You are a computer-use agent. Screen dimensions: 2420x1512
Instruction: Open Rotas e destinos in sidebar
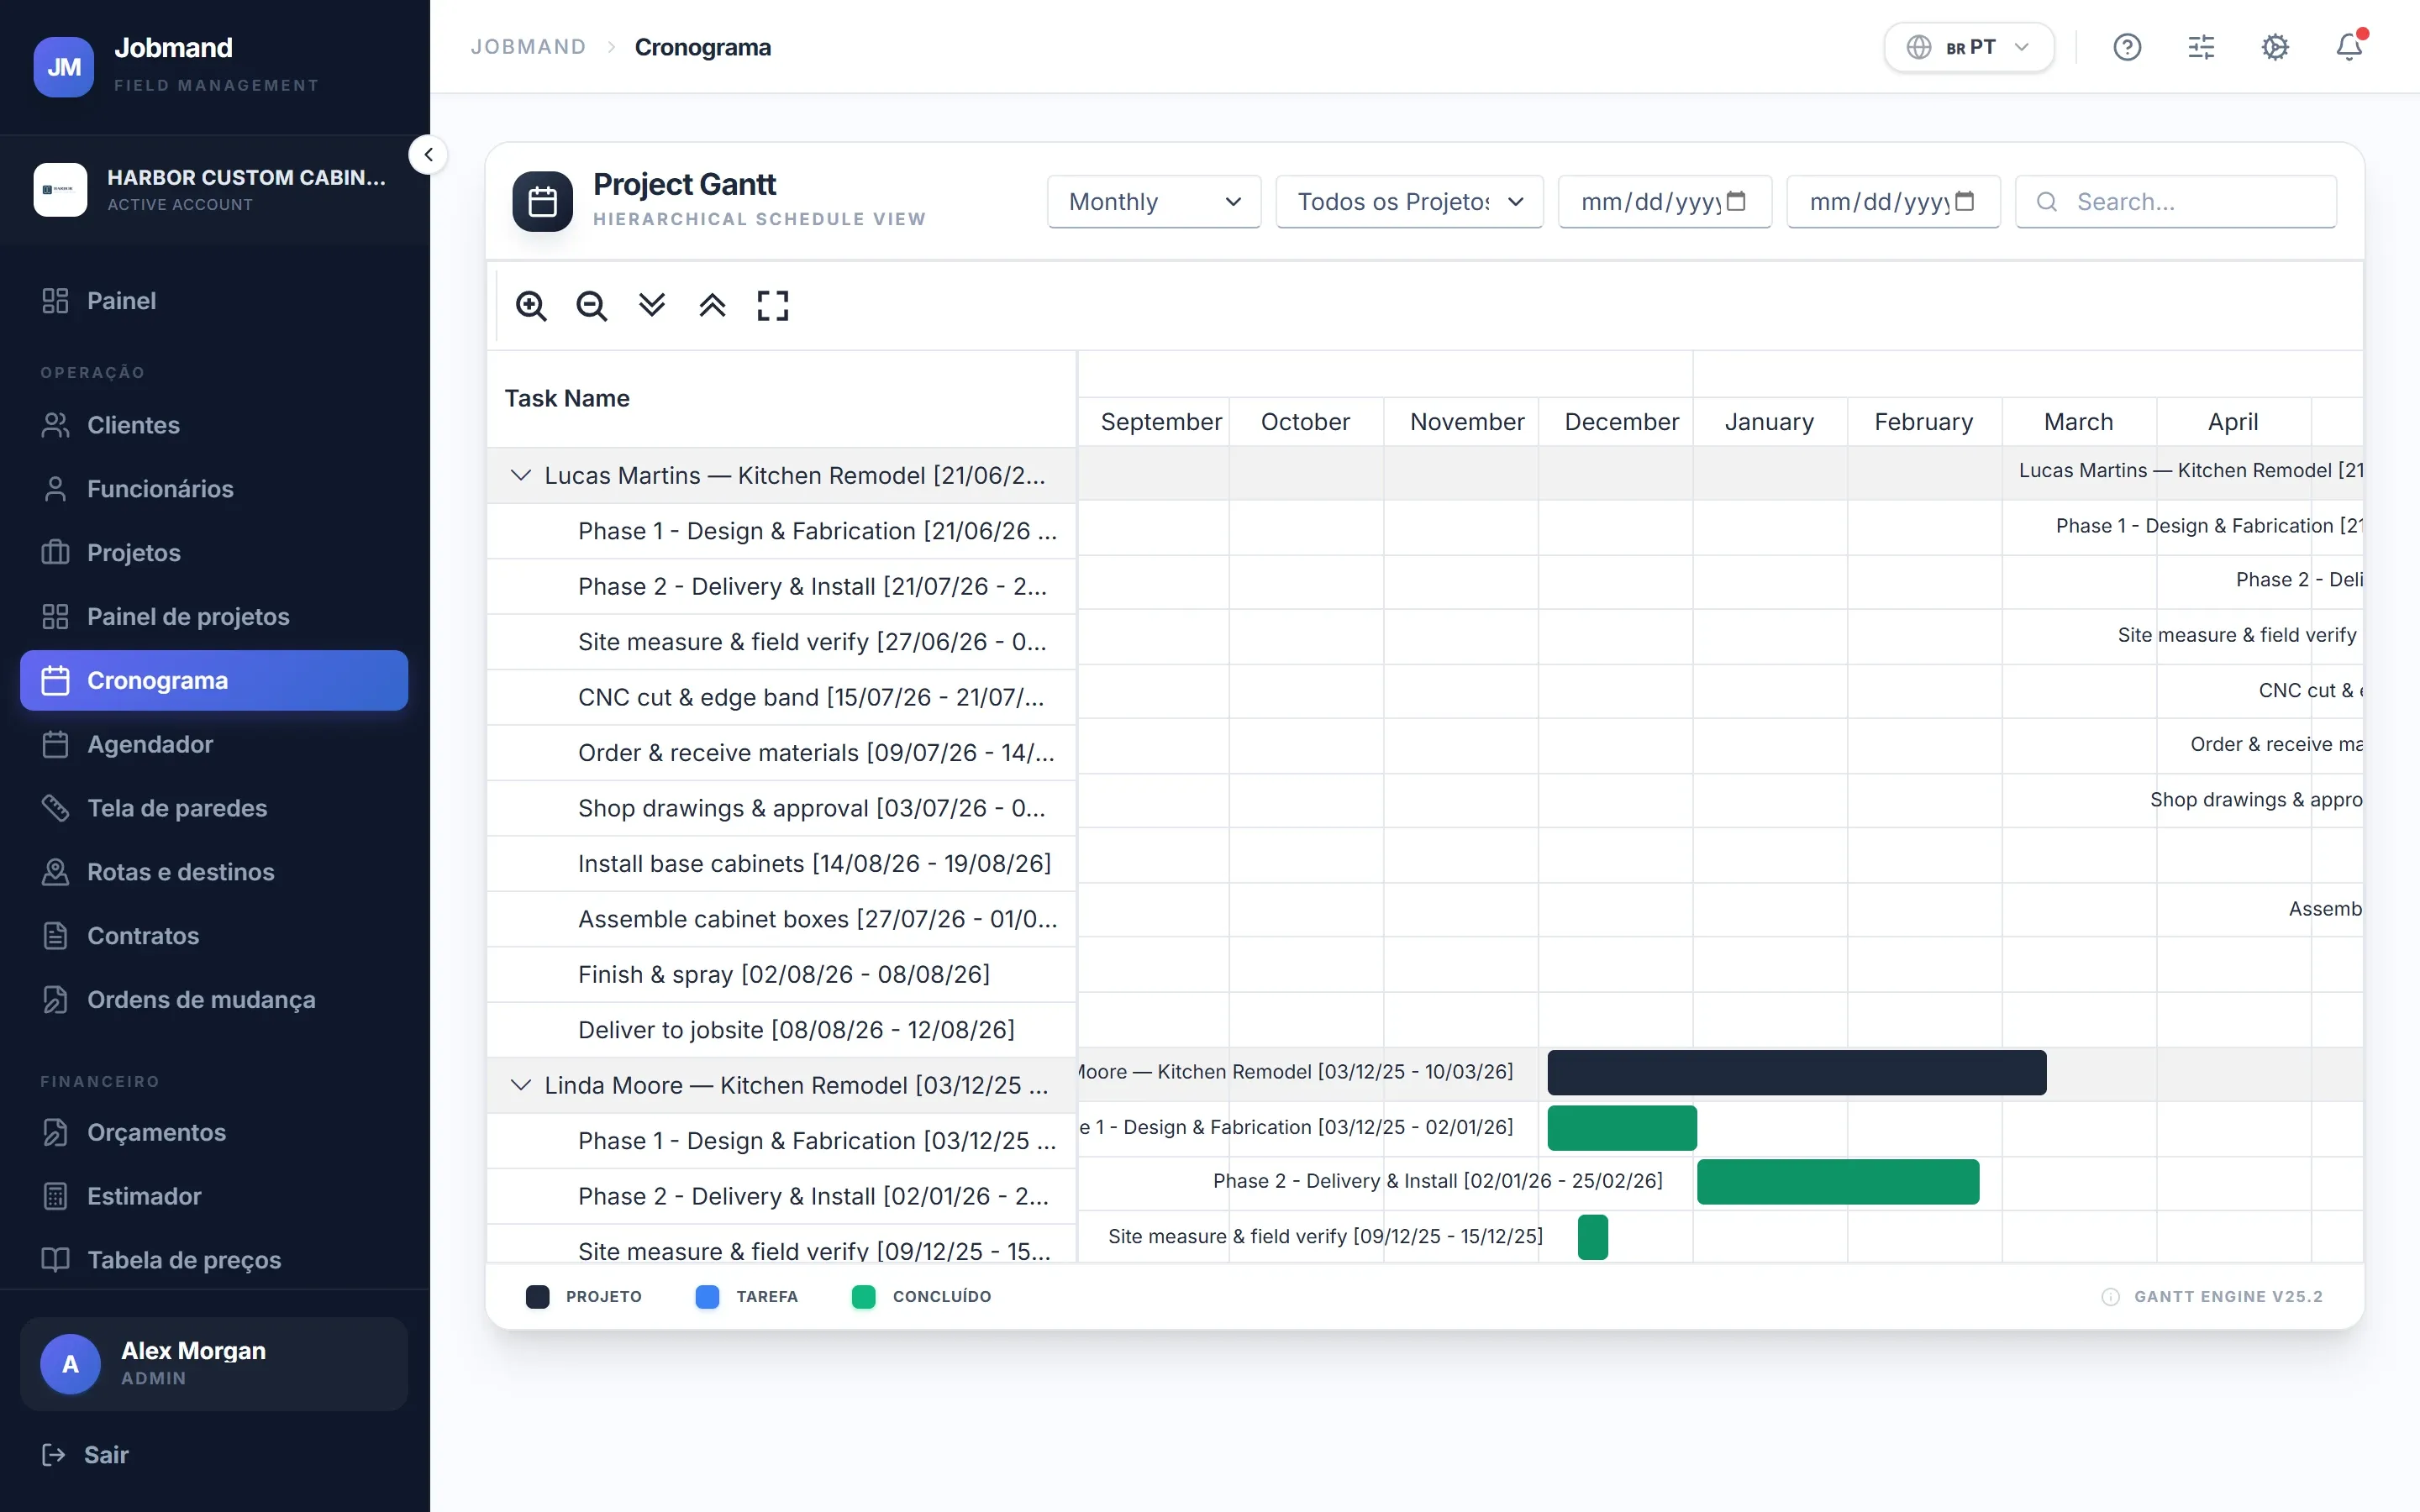pyautogui.click(x=214, y=872)
